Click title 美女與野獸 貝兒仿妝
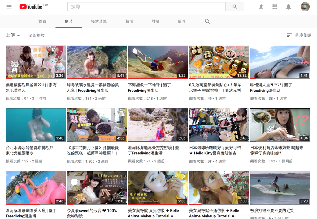 point(154,213)
